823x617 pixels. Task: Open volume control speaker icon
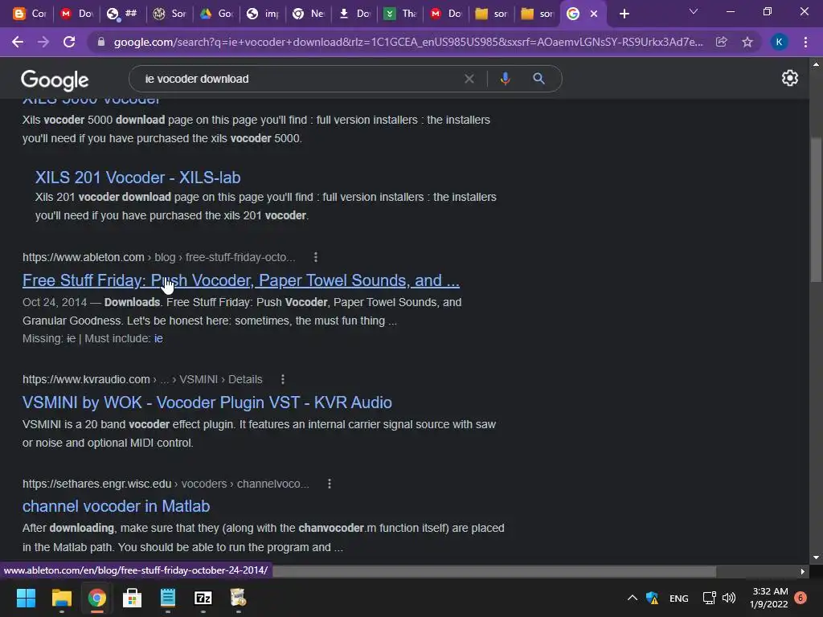click(728, 598)
